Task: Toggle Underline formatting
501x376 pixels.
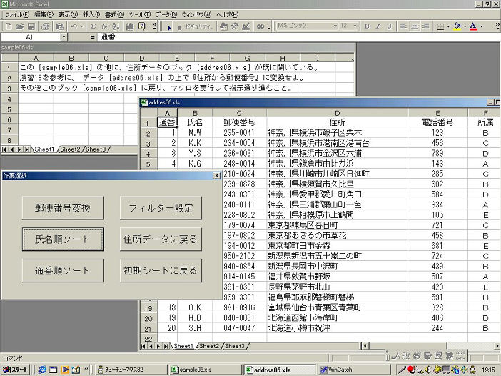Action: pyautogui.click(x=388, y=26)
